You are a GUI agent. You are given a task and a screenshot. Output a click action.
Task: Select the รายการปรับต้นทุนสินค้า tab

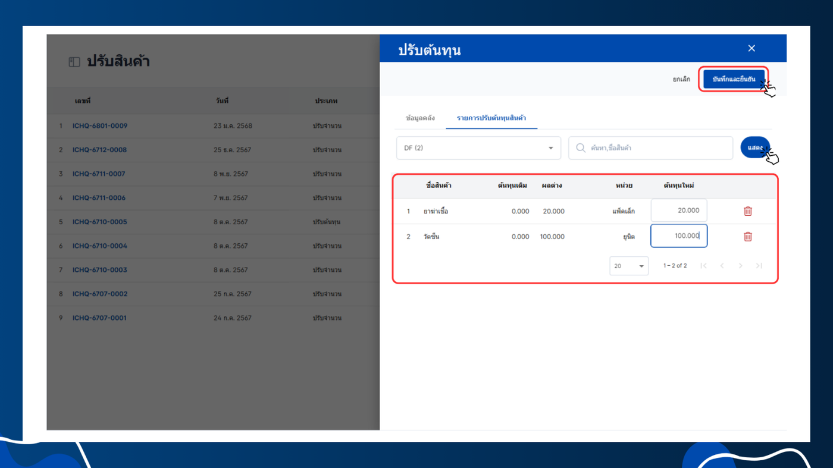pyautogui.click(x=491, y=118)
